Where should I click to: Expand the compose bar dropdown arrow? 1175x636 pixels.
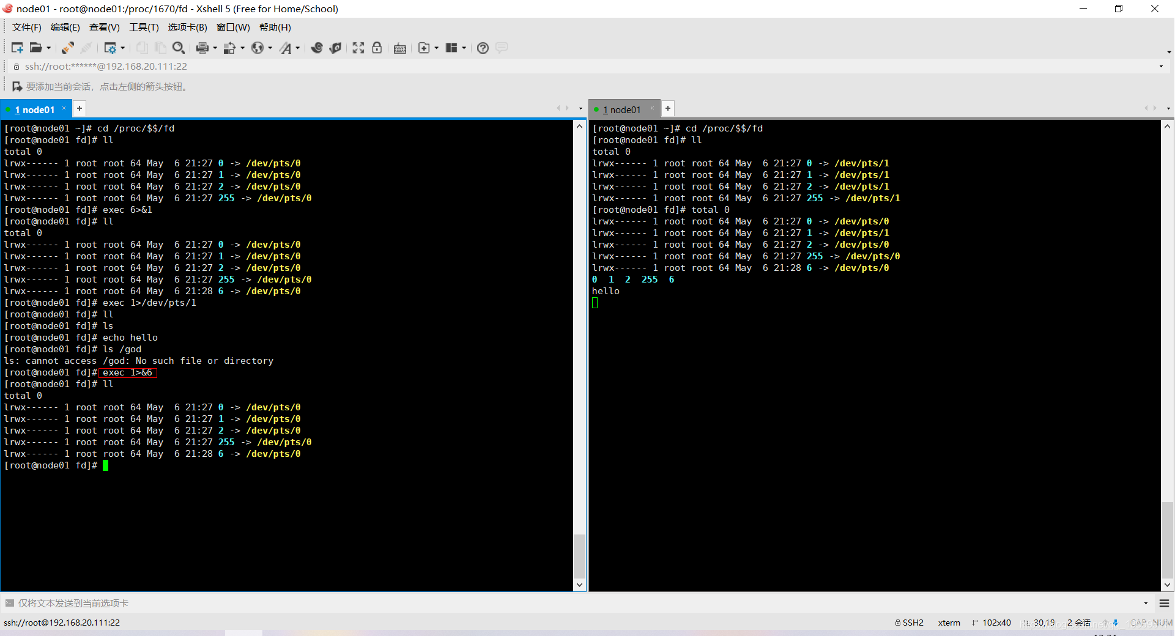tap(1146, 604)
